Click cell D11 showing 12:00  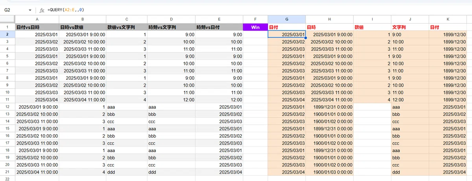pos(171,100)
